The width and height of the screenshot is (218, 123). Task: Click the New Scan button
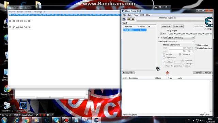(x=166, y=27)
